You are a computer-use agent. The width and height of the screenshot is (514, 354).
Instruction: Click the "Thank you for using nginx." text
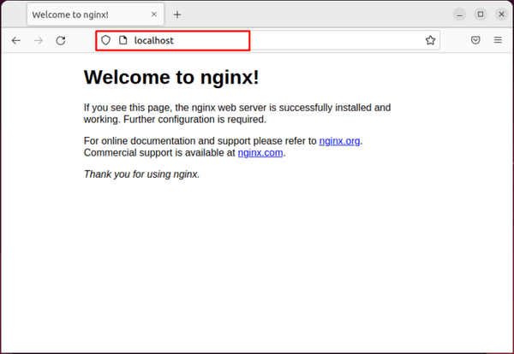coord(141,174)
